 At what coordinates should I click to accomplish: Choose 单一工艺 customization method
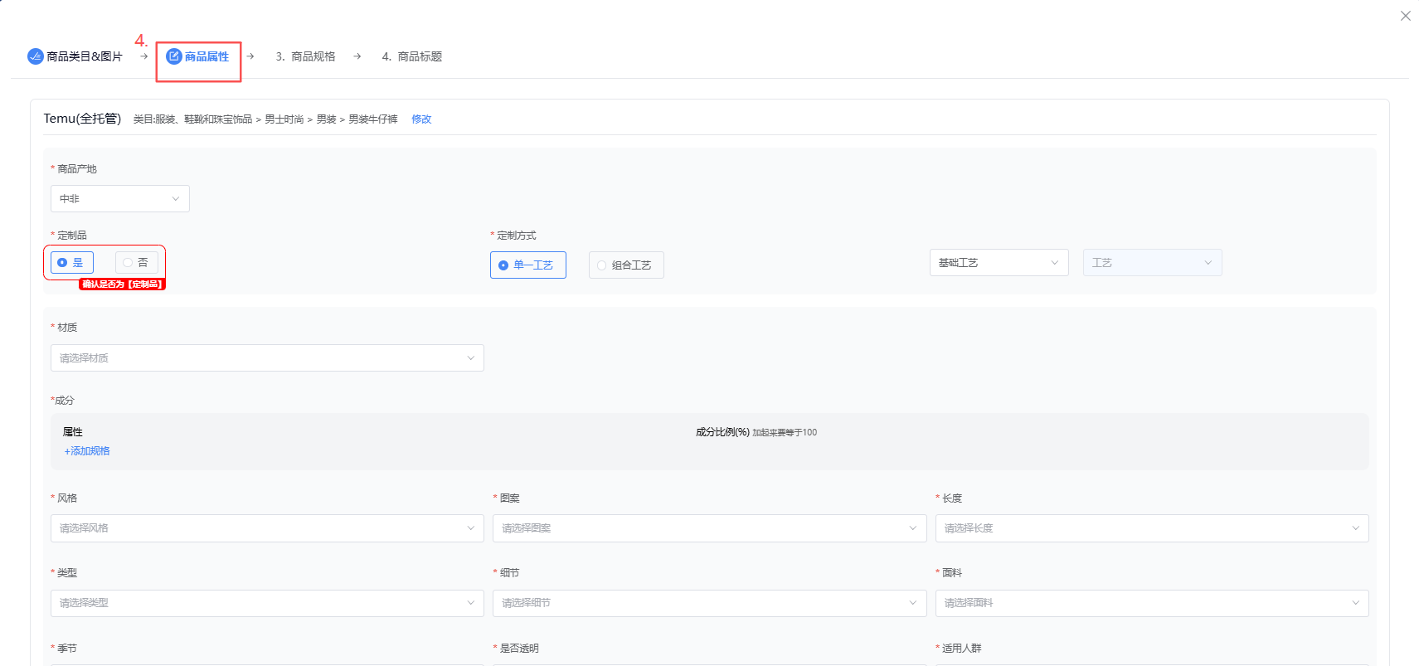click(527, 265)
